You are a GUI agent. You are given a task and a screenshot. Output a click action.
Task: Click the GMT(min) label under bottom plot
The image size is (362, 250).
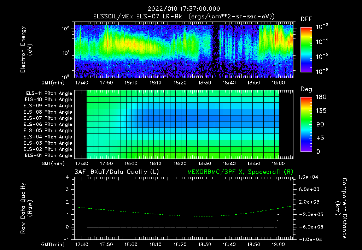point(53,244)
